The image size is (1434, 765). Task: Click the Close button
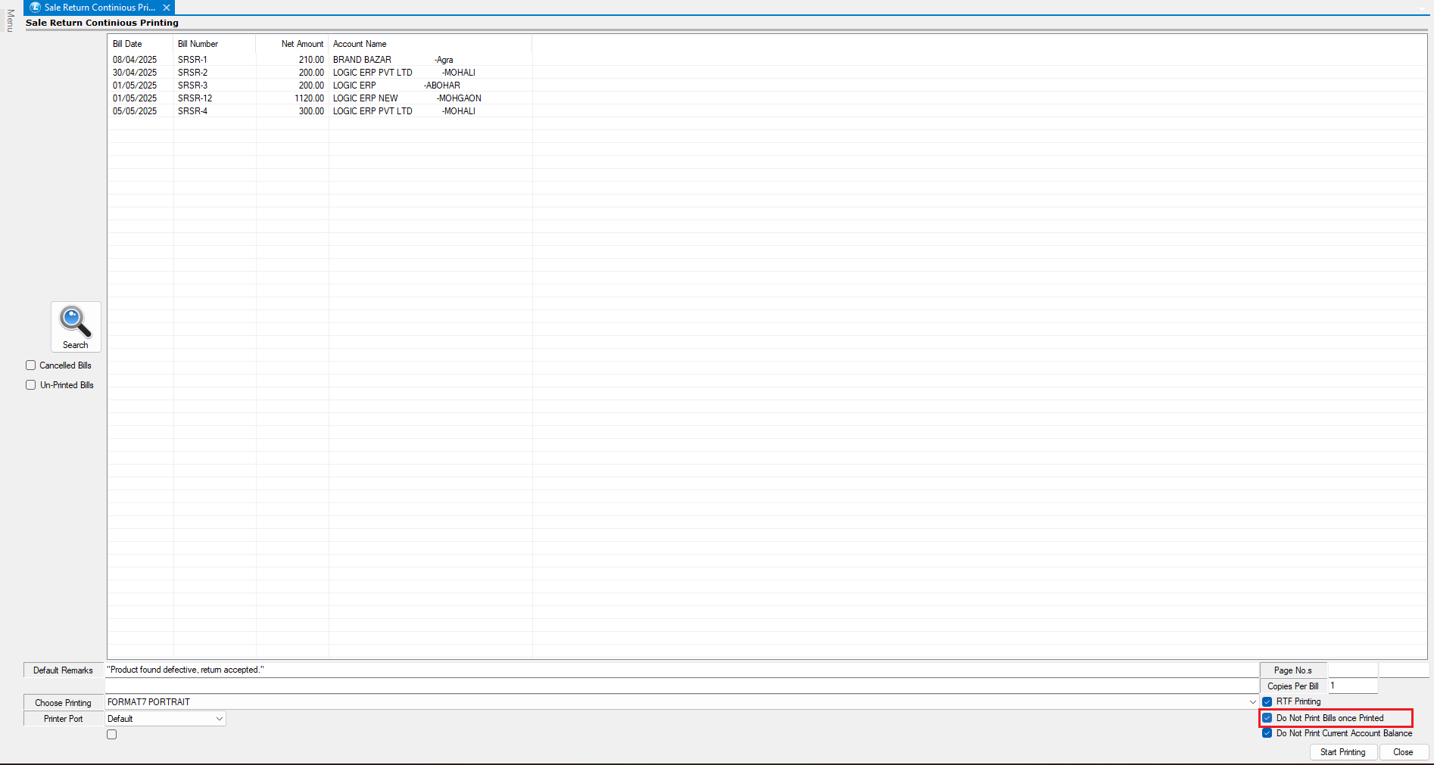pos(1403,752)
